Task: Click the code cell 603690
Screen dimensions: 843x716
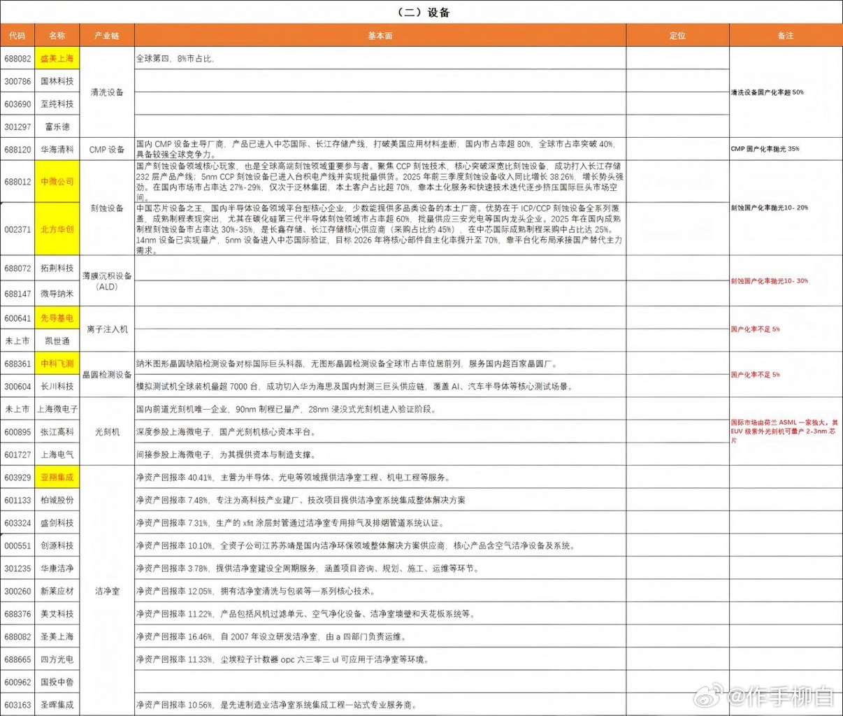Action: point(17,104)
